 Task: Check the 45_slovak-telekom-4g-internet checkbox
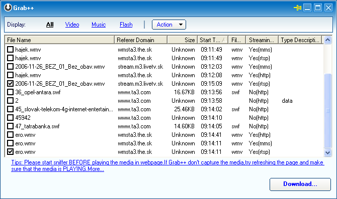click(x=10, y=109)
